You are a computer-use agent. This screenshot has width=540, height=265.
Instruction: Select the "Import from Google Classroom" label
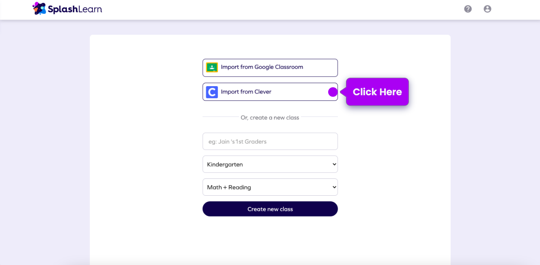click(262, 67)
